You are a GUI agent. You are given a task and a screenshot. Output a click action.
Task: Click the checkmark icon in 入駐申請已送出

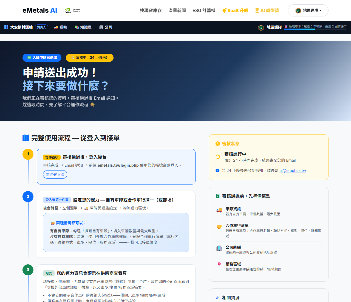point(29,58)
